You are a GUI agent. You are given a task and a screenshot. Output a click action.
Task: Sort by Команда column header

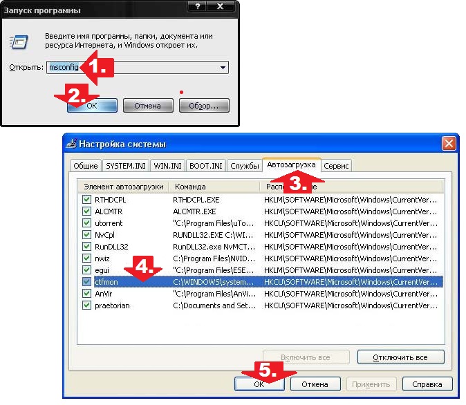point(214,187)
